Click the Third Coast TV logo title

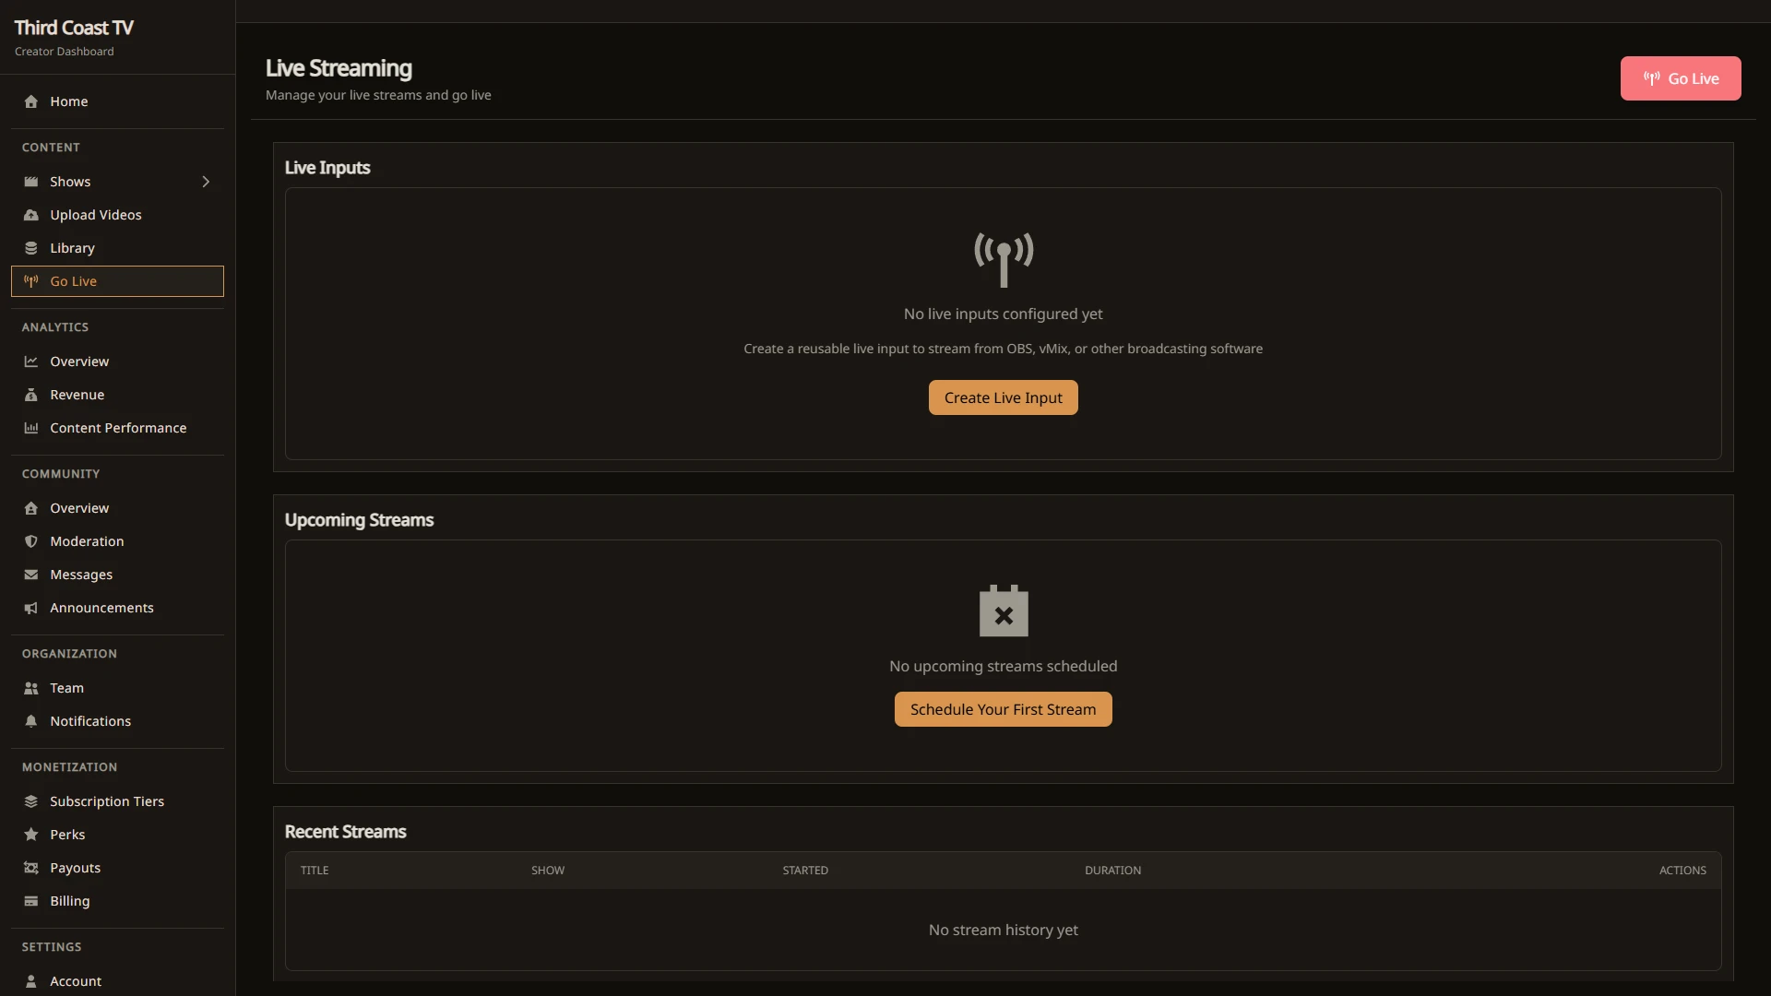click(x=74, y=28)
